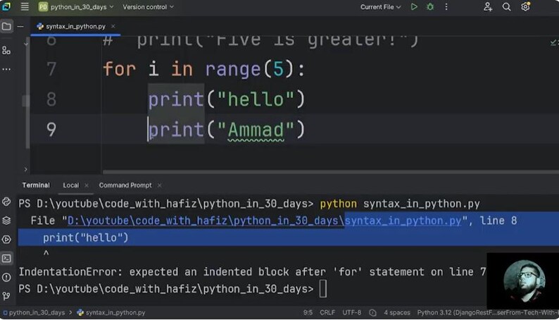Change UTF-8 file encoding

coord(352,312)
